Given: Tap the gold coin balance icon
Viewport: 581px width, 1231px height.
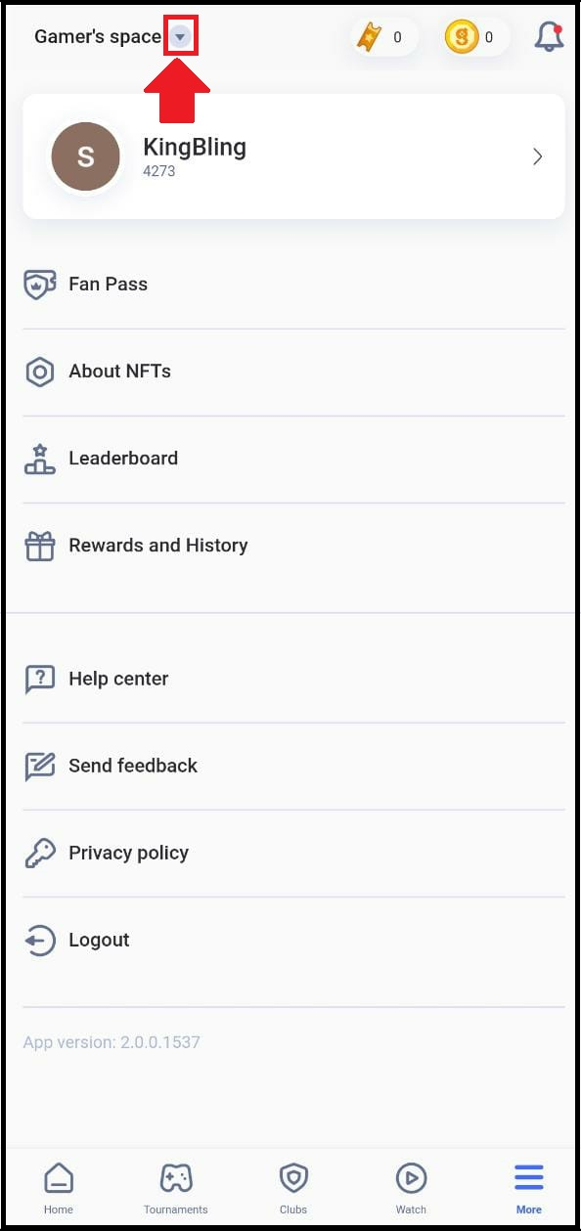Looking at the screenshot, I should pyautogui.click(x=461, y=37).
